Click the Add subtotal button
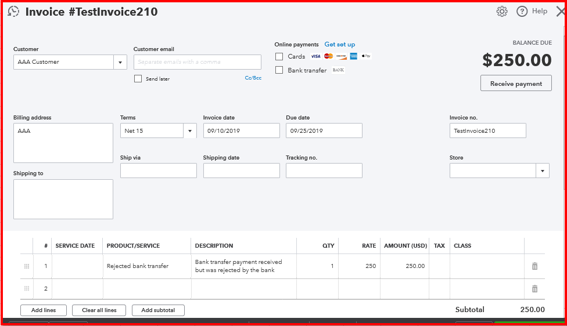This screenshot has width=567, height=326. point(158,310)
